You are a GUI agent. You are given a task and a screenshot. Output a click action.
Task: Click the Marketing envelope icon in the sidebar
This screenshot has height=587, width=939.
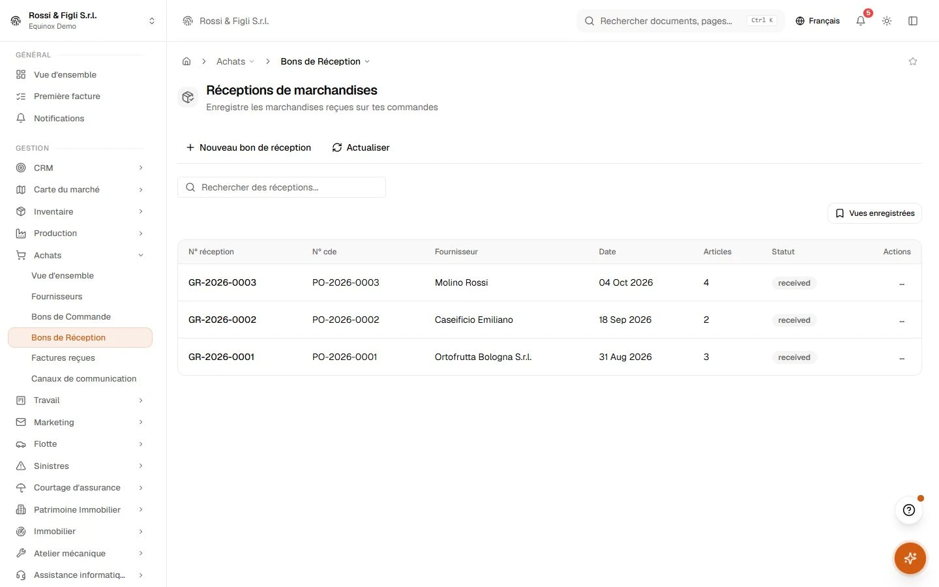pos(21,422)
